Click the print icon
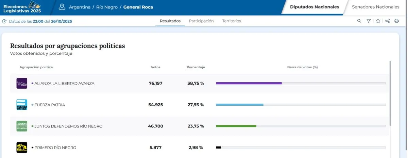Viewport: 408px width, 158px height. [396, 21]
